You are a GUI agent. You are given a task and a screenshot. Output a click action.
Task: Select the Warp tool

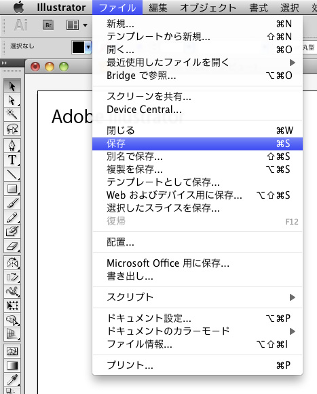pyautogui.click(x=12, y=291)
